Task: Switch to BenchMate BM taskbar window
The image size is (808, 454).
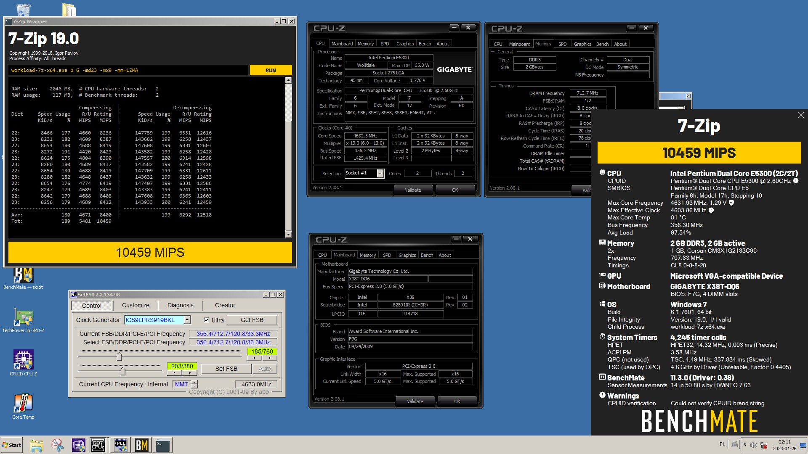Action: [x=142, y=445]
